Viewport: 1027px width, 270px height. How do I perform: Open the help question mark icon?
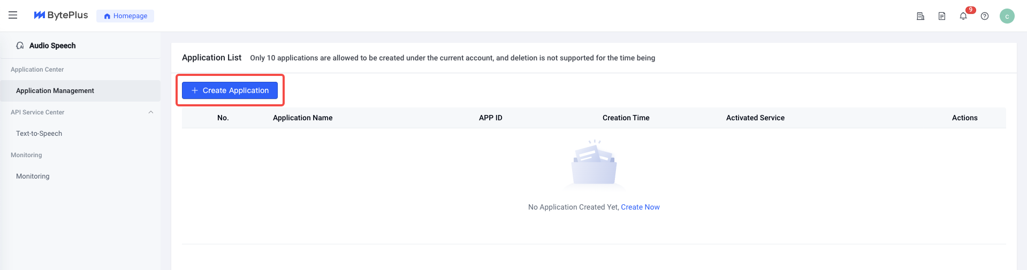click(985, 16)
